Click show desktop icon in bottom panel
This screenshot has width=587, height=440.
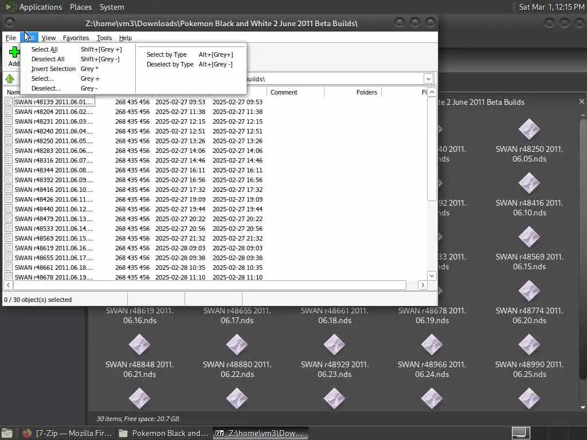pyautogui.click(x=7, y=433)
